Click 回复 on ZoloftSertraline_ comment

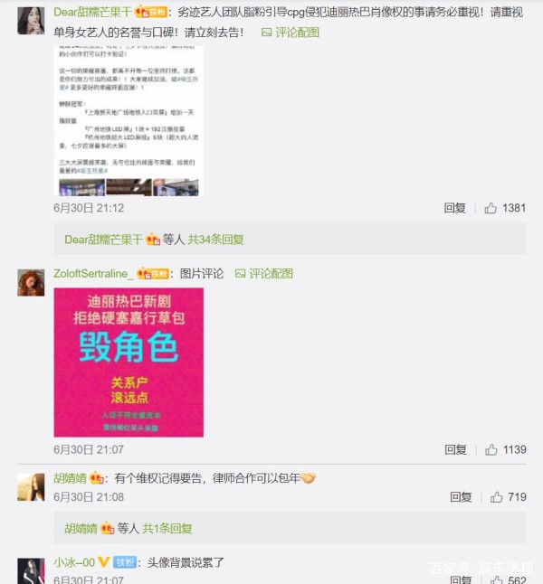coord(455,449)
